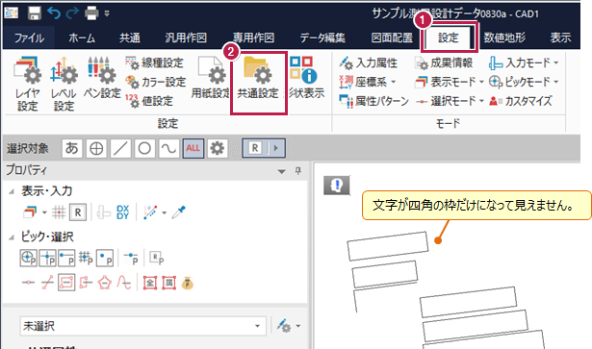Screen dimensions: 592x349
Task: Select the 設定 ribbon tab
Action: 449,38
